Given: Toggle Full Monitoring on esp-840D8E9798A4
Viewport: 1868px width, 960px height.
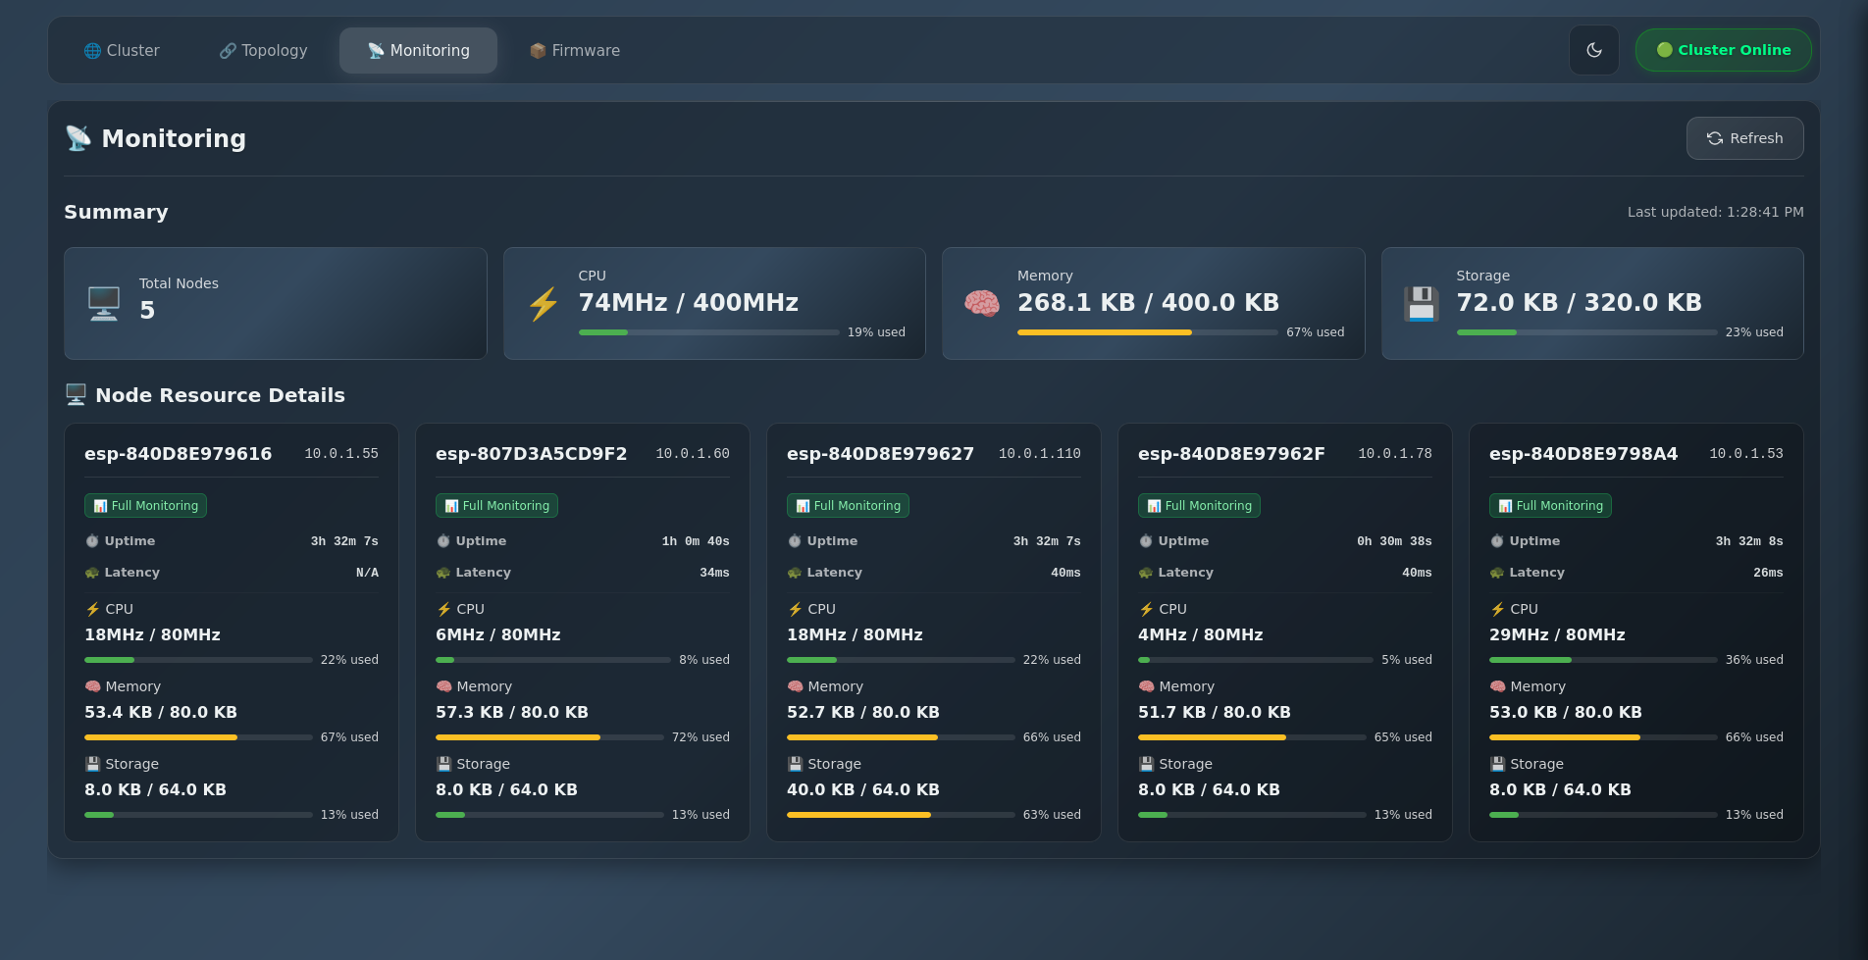Looking at the screenshot, I should click(1550, 505).
